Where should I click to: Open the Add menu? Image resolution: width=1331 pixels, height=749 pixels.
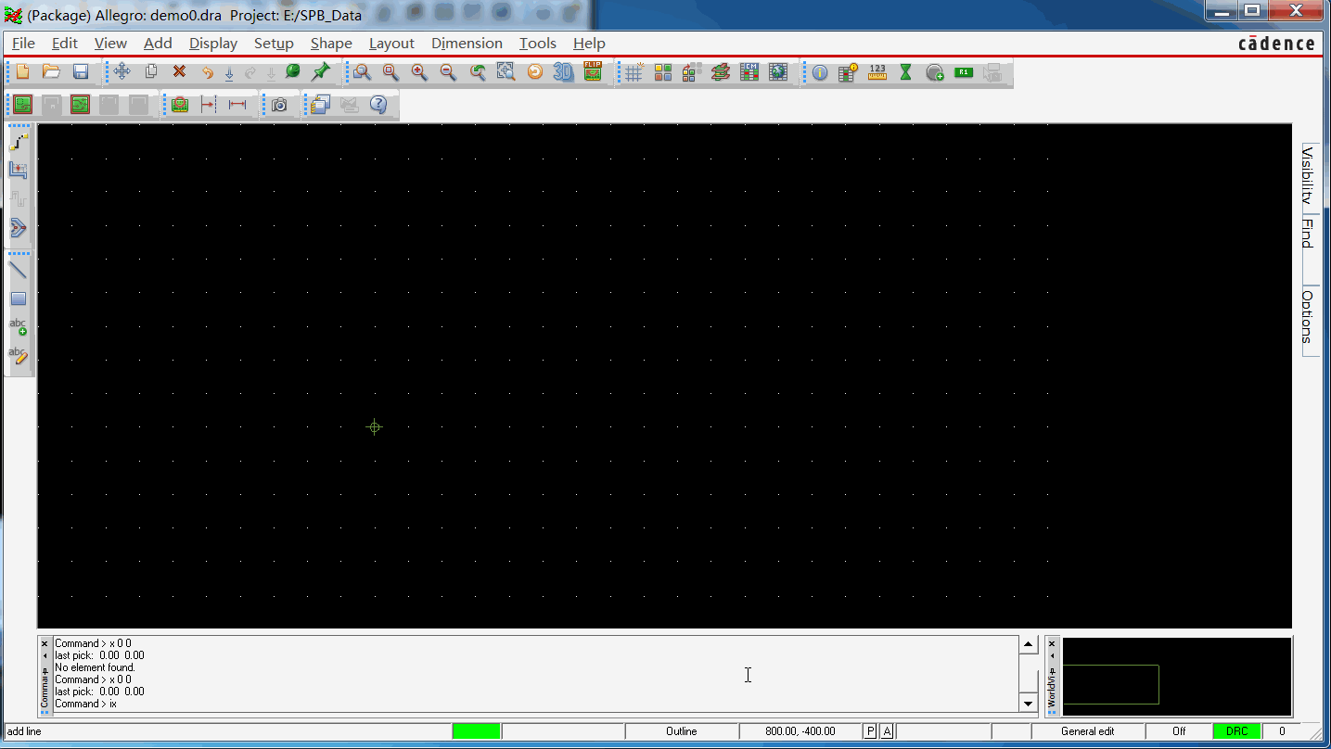[158, 44]
